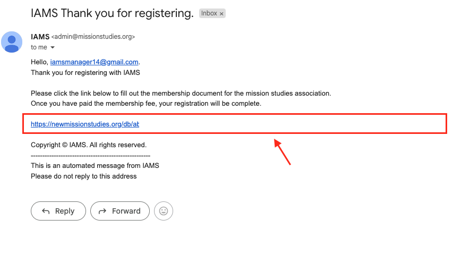The height and width of the screenshot is (254, 470).
Task: Open the emoji reaction picker
Action: (164, 211)
